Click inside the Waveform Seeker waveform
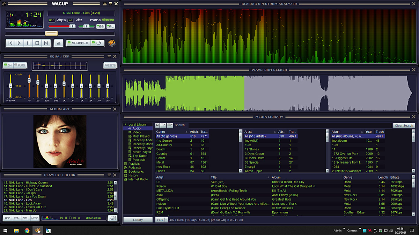The width and height of the screenshot is (419, 235). coord(269,93)
